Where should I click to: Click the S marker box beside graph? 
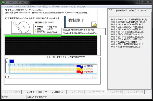[x=7, y=66]
